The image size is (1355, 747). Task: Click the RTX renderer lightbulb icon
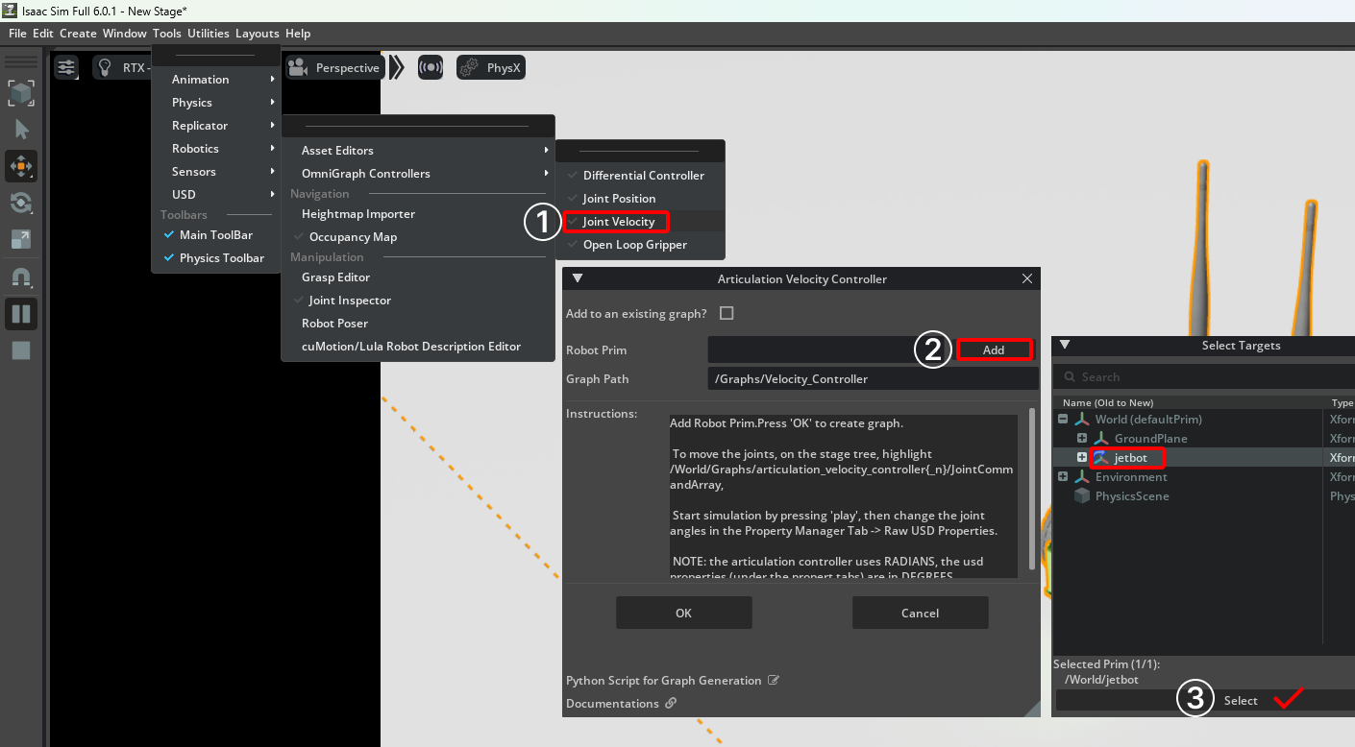(x=105, y=67)
